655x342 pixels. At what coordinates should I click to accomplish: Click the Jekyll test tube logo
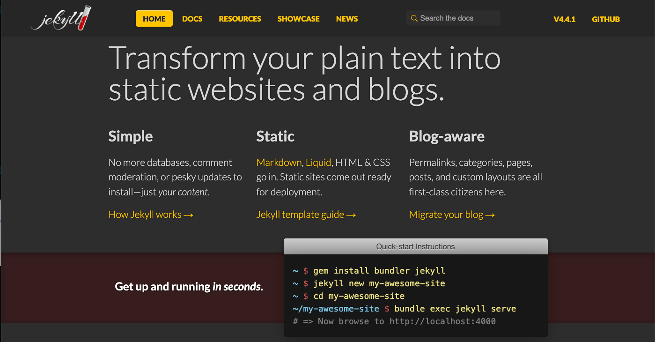(61, 19)
